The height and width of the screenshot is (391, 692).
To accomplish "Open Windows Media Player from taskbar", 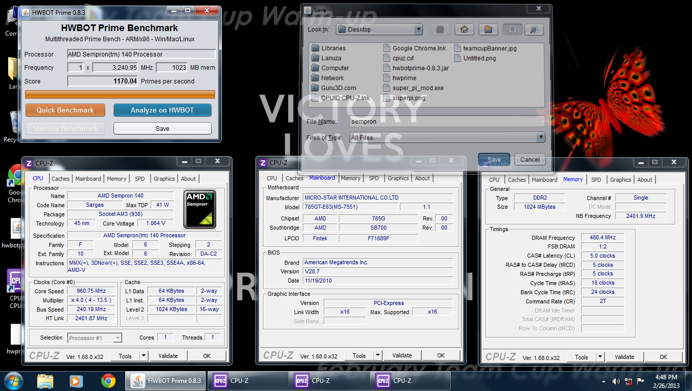I will tap(76, 380).
